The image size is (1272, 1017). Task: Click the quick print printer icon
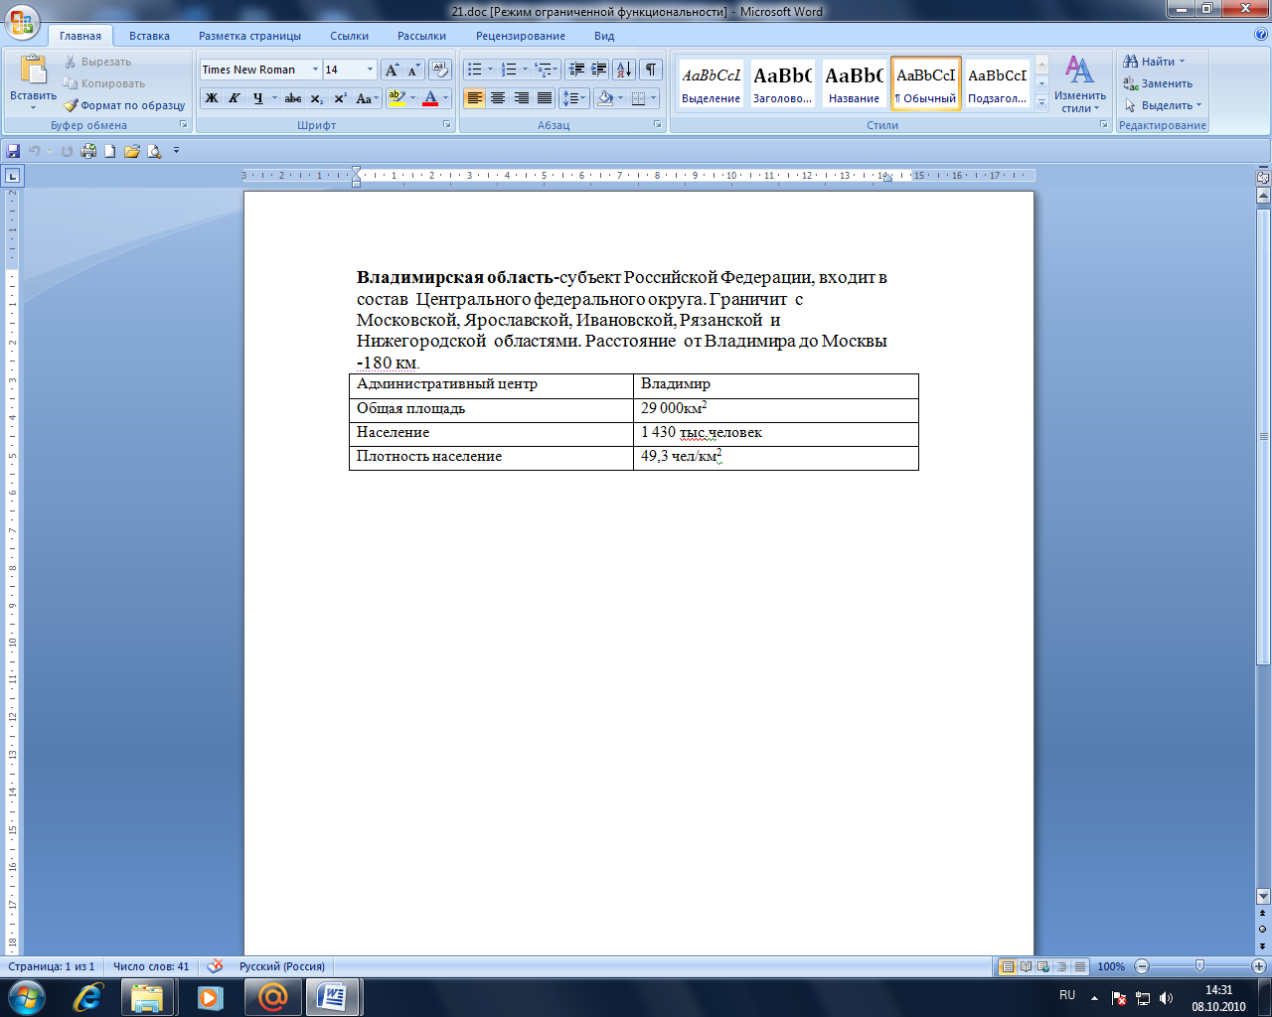coord(88,151)
